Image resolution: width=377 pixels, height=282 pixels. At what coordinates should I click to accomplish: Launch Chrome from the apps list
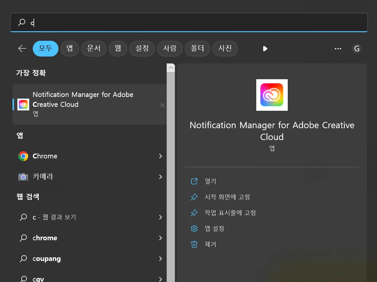tap(90, 156)
